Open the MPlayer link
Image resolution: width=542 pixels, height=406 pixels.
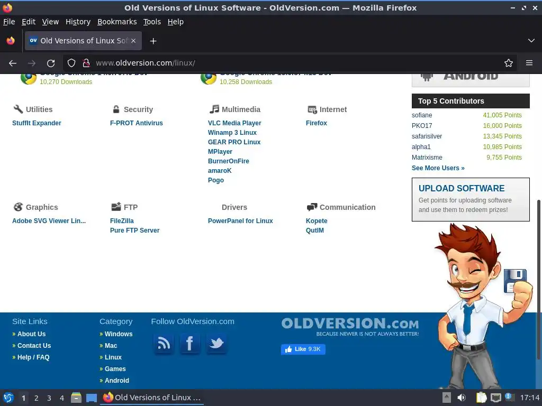[x=220, y=152]
